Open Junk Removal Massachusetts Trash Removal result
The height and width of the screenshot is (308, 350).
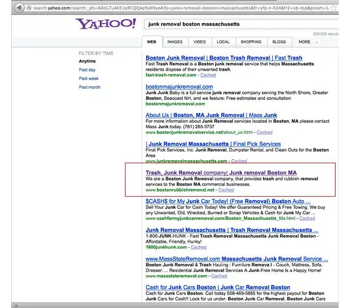click(232, 230)
